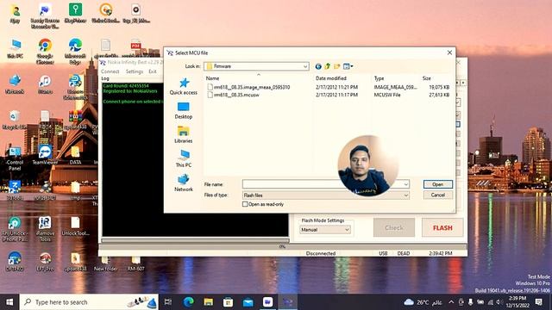Image resolution: width=552 pixels, height=310 pixels.
Task: Select This PC in the dialog places bar
Action: tap(184, 158)
